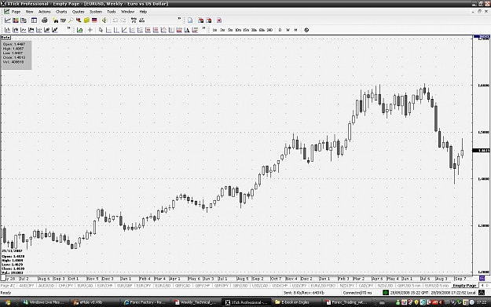The height and width of the screenshot is (307, 491).
Task: Click the green indicator chart icon
Action: 80,30
